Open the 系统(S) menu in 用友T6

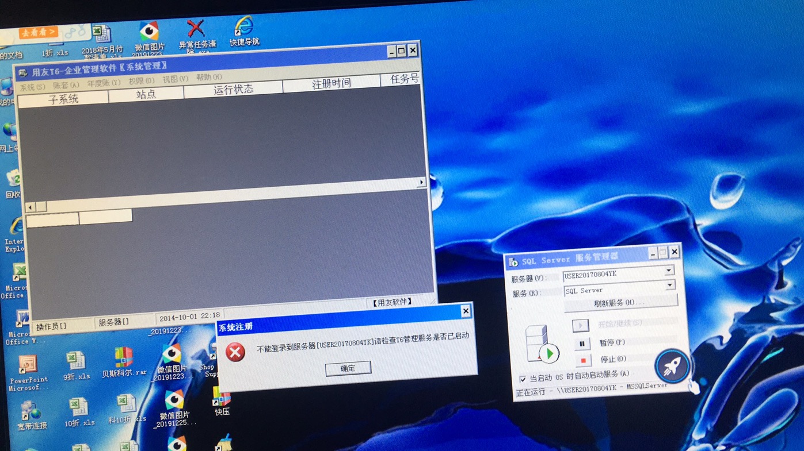(32, 87)
